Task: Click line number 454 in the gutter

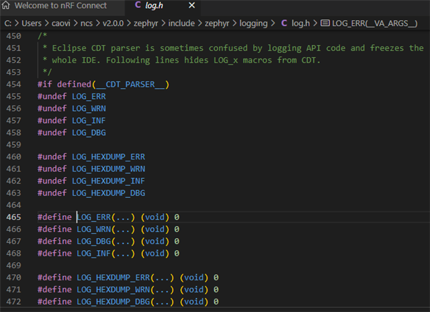Action: coord(13,84)
